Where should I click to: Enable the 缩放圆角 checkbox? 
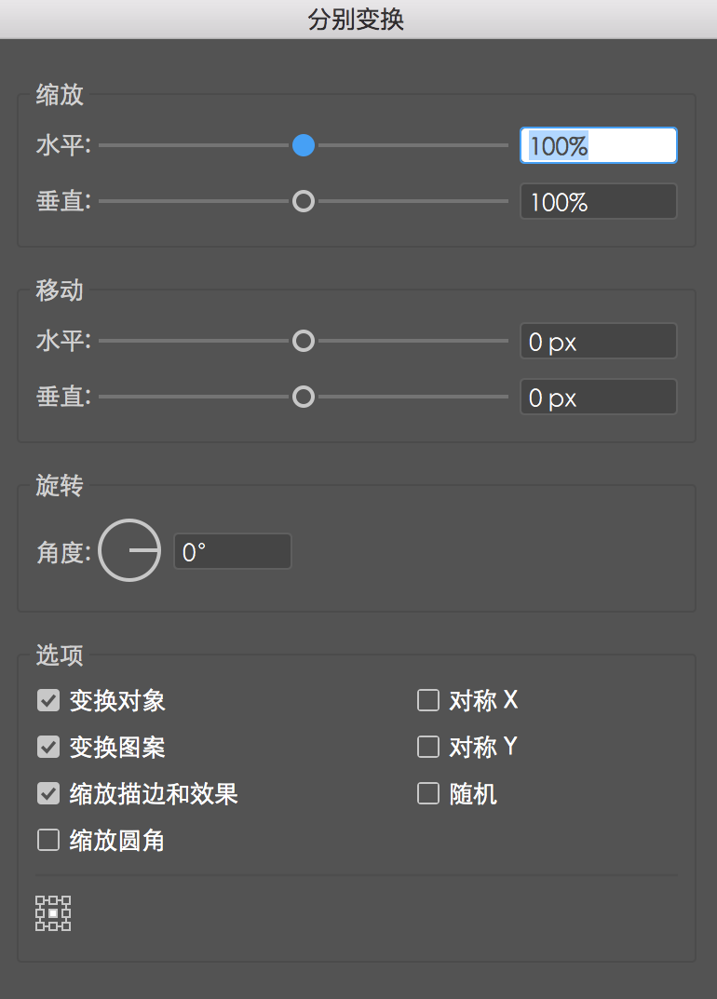[48, 841]
